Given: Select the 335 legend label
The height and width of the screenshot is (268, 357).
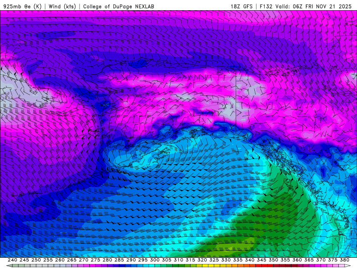Looking at the screenshot, I should 237,260.
